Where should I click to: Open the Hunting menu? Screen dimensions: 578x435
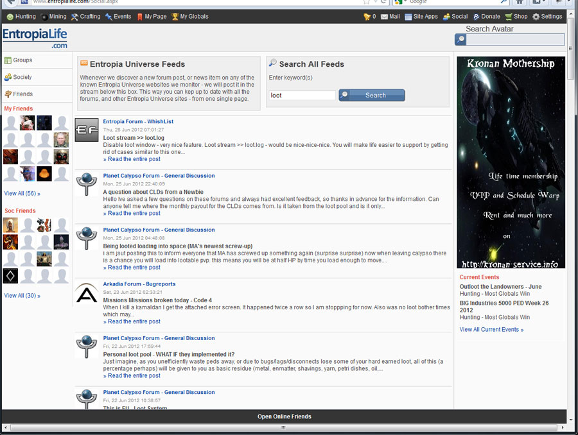(21, 17)
